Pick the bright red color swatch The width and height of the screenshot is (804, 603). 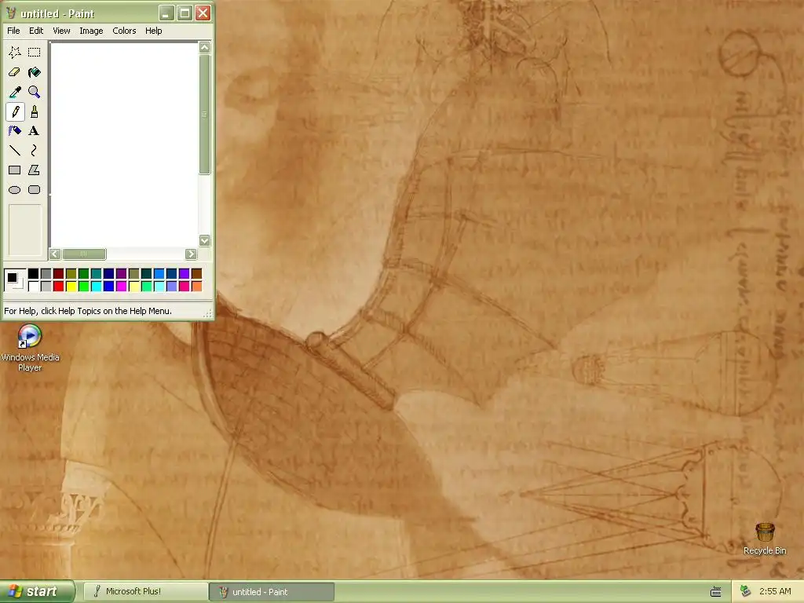point(58,286)
